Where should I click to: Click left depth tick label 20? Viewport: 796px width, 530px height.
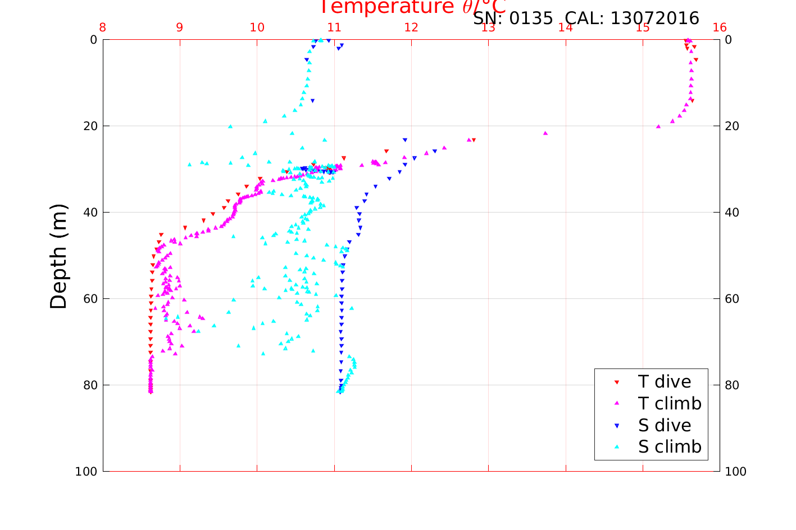tap(90, 126)
